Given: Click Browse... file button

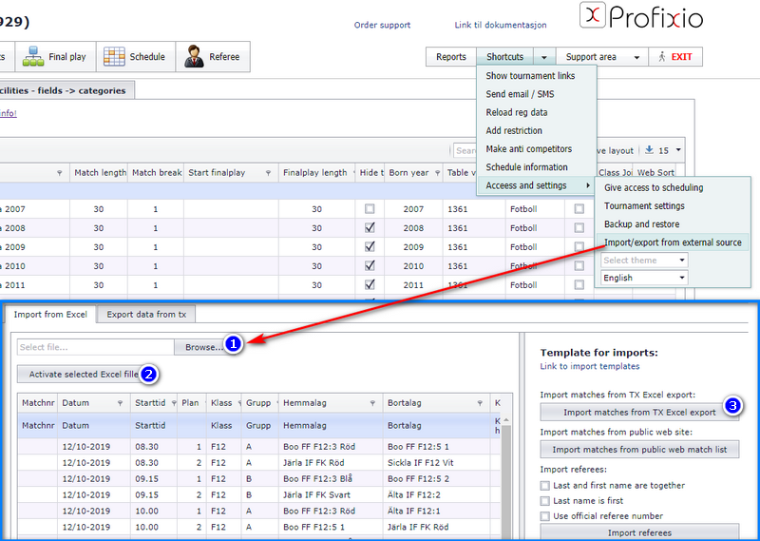Looking at the screenshot, I should click(x=204, y=347).
